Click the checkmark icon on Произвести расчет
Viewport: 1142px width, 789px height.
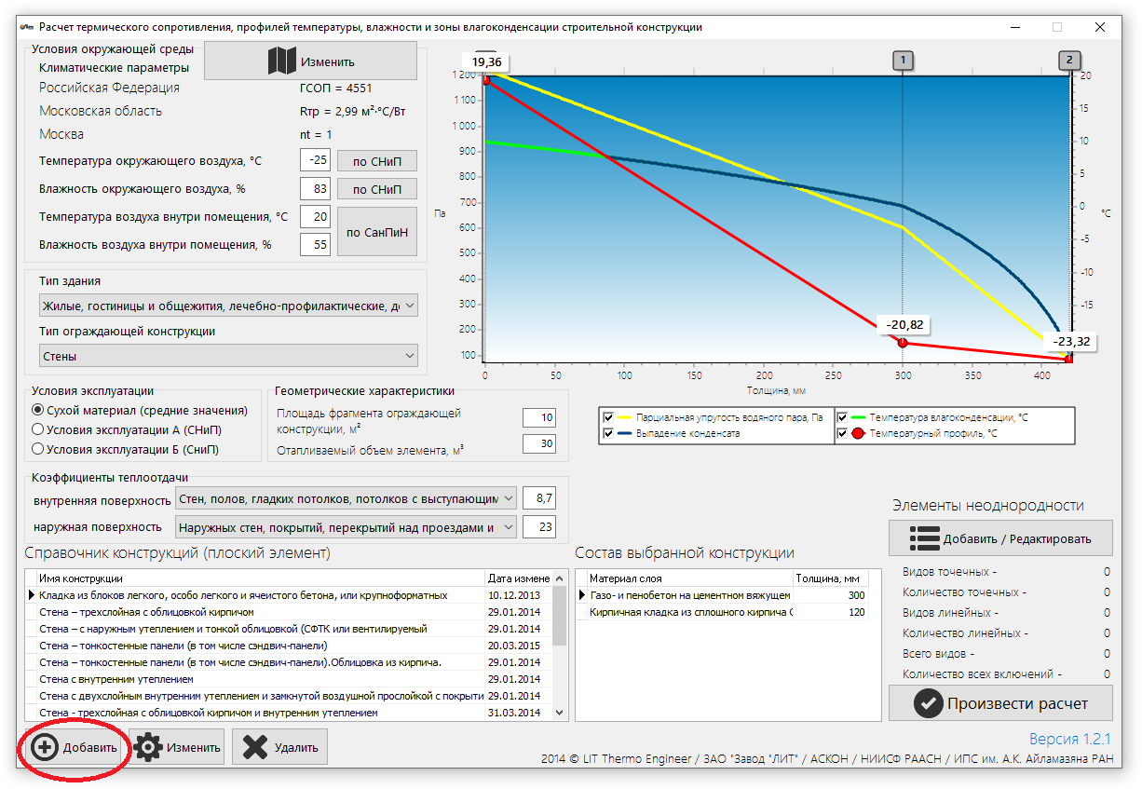coord(928,703)
